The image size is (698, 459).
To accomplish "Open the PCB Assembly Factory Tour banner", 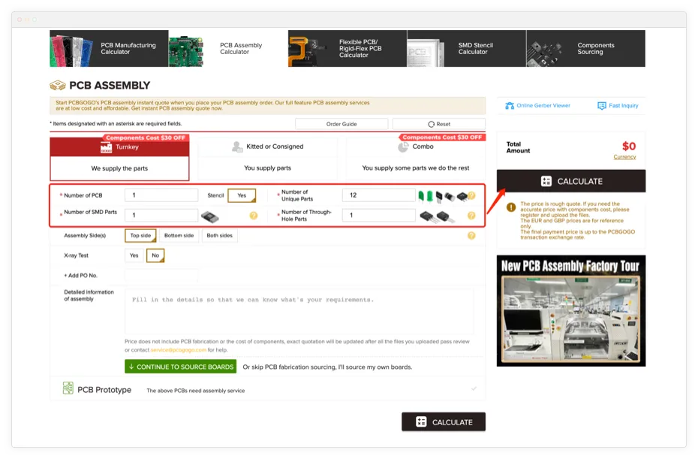I will click(x=571, y=310).
